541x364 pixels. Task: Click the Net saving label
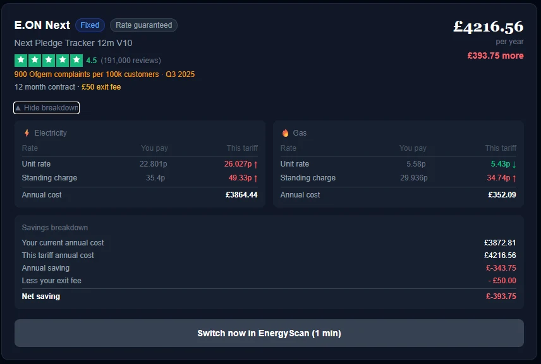tap(41, 296)
